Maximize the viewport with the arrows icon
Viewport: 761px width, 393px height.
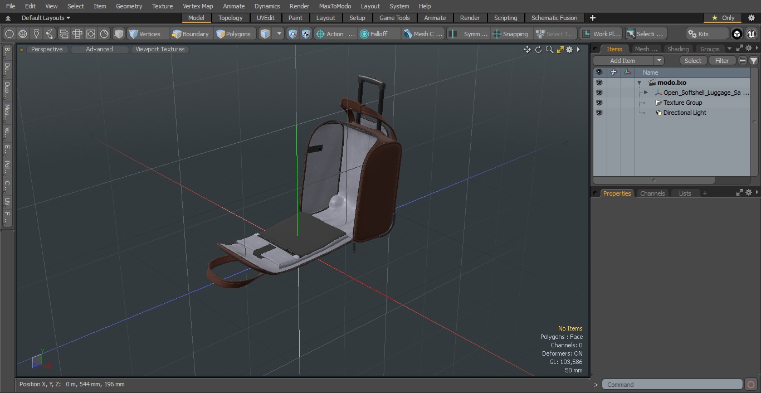560,50
